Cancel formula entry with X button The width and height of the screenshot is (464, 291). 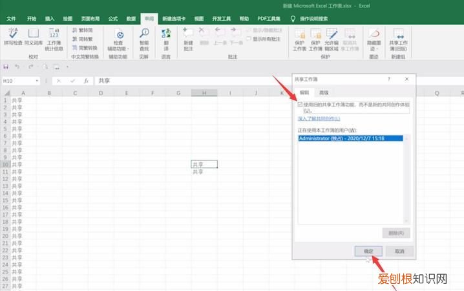point(59,81)
